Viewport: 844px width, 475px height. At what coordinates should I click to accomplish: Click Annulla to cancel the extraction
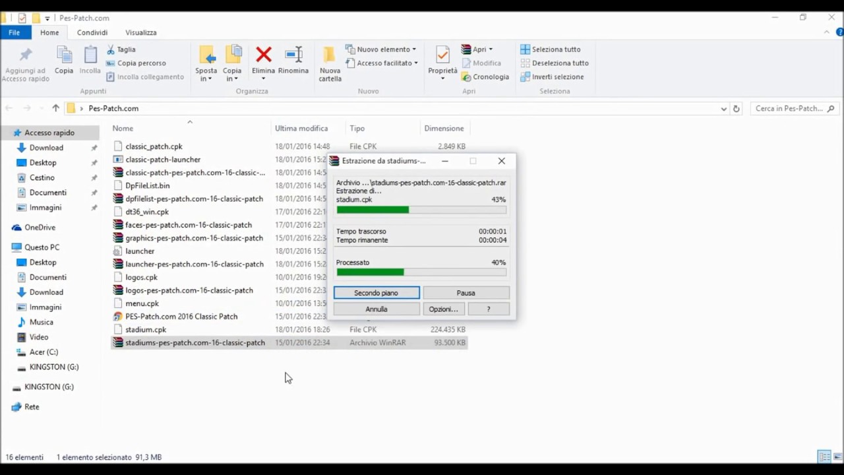coord(377,309)
